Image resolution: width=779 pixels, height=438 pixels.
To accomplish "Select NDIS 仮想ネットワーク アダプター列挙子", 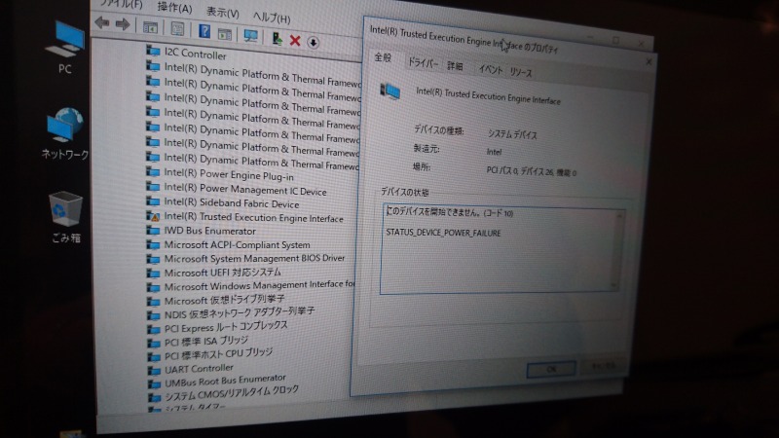I will (240, 312).
